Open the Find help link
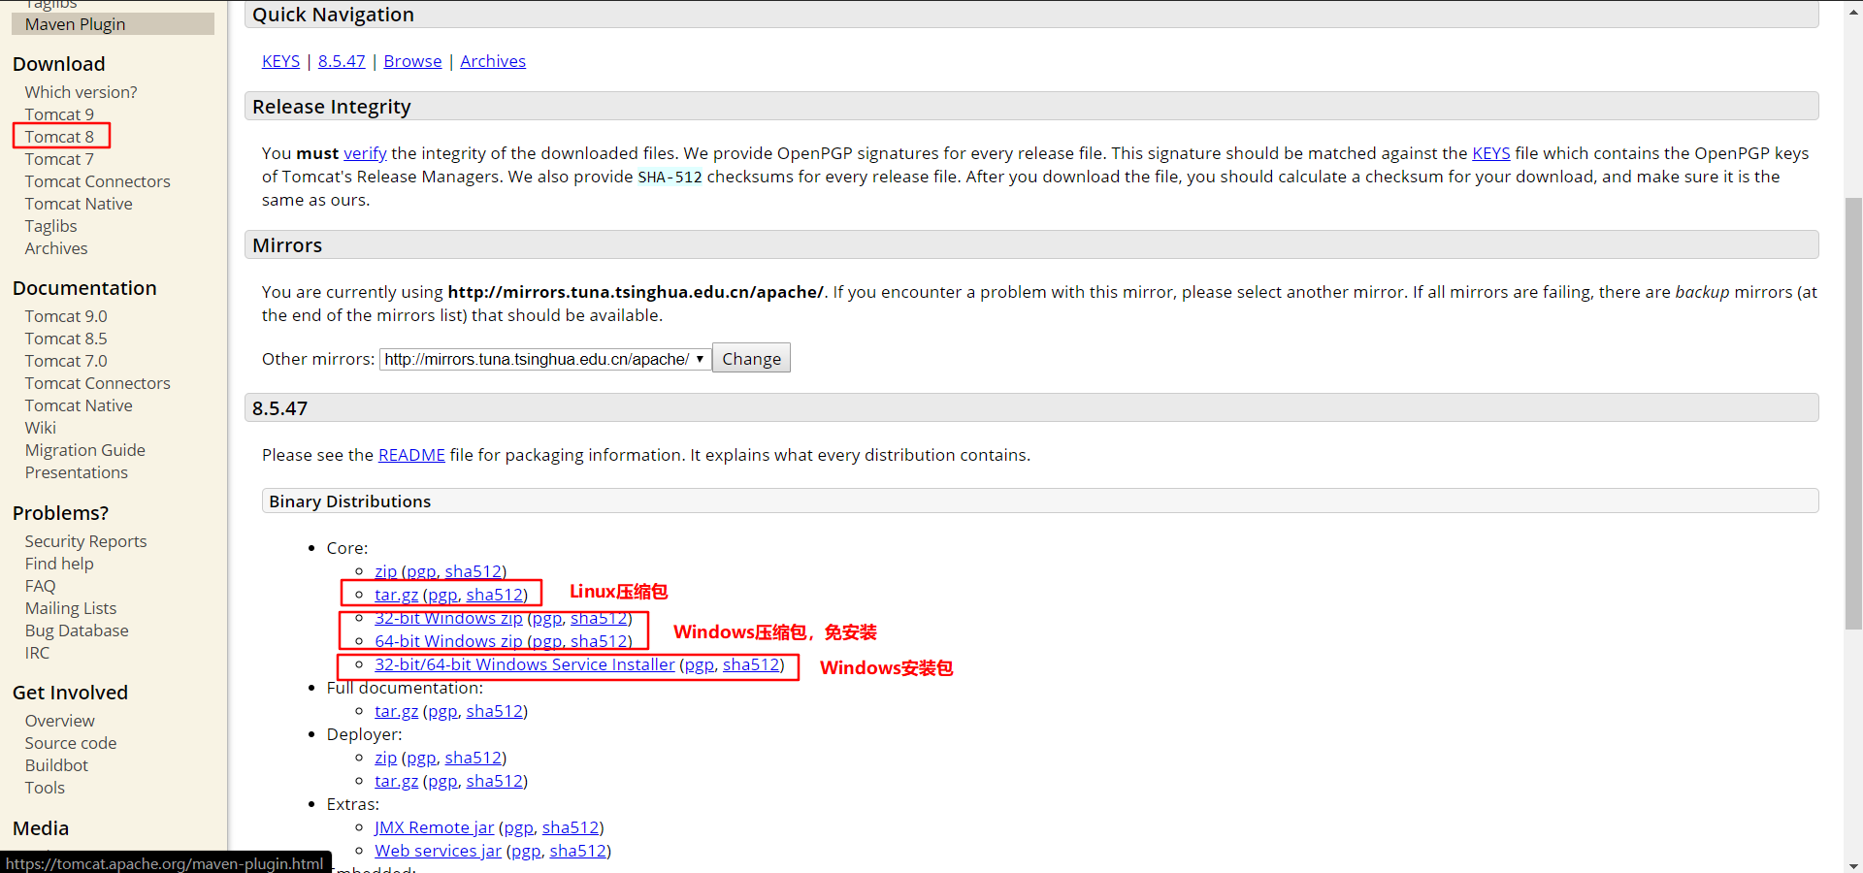The width and height of the screenshot is (1863, 873). 59,564
